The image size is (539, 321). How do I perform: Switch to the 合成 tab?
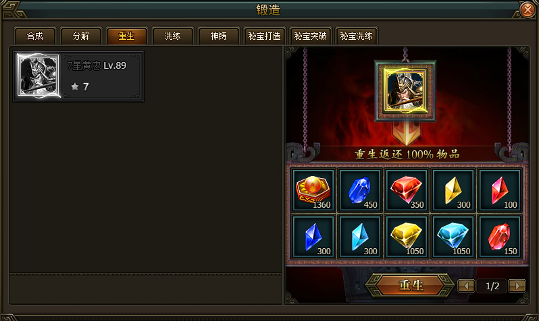point(34,36)
